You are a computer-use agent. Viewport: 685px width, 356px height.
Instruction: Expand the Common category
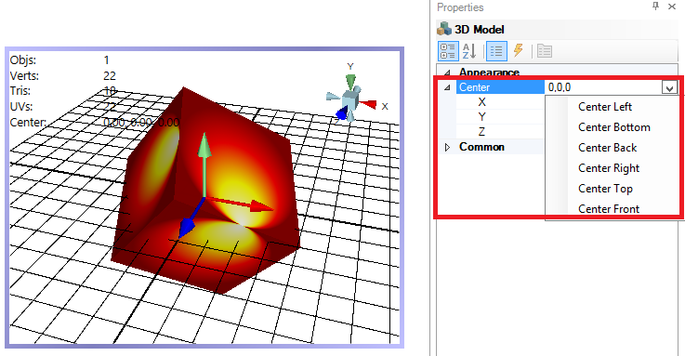click(x=447, y=147)
